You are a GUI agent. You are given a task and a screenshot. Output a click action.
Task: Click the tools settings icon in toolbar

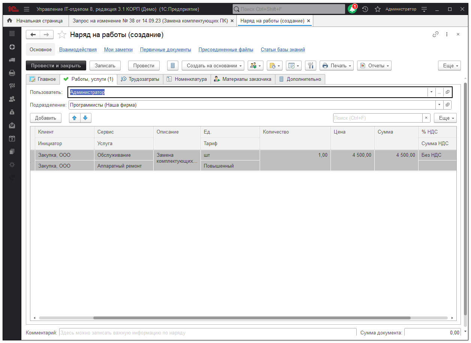[x=310, y=65]
